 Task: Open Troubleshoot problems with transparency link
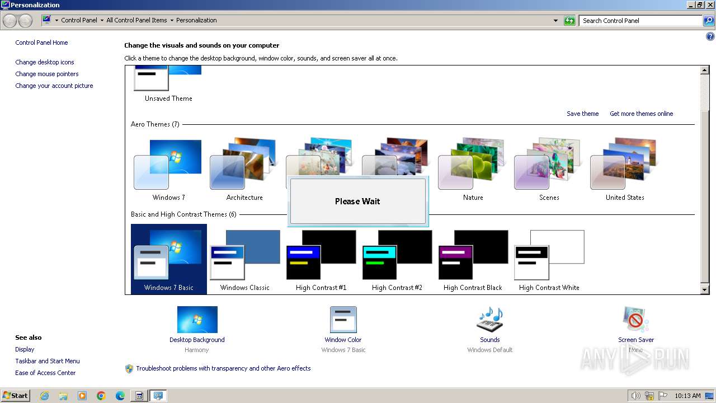click(x=223, y=368)
